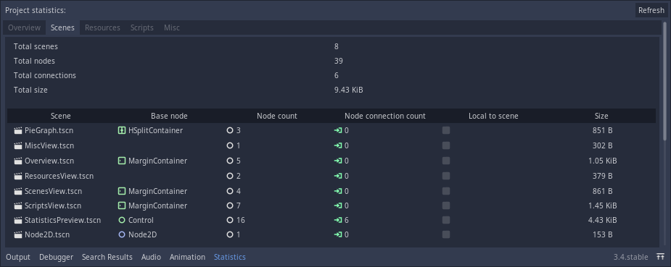Click the MarginContainer icon in Overview.tscn row
Image resolution: width=671 pixels, height=267 pixels.
tap(122, 161)
